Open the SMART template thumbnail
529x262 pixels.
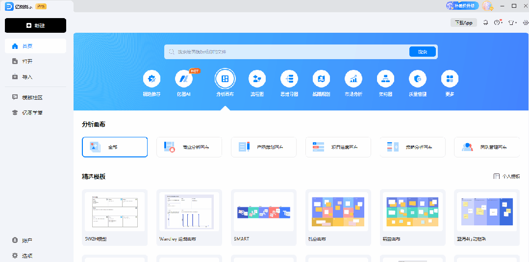tap(264, 212)
